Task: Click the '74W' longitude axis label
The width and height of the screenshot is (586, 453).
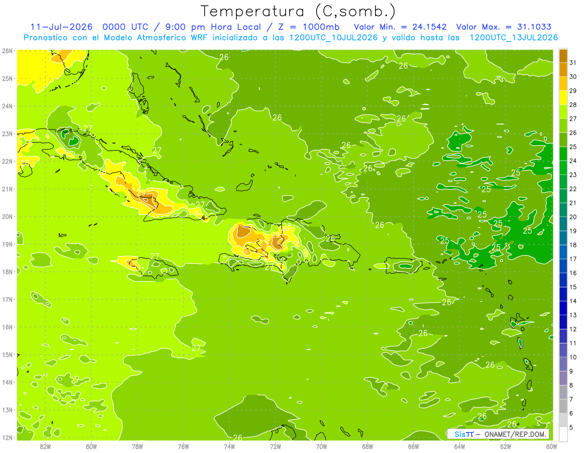Action: pos(230,446)
